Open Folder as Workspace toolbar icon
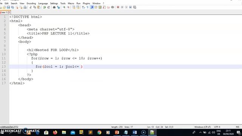Screen dimensions: 242x136 coord(109,7)
